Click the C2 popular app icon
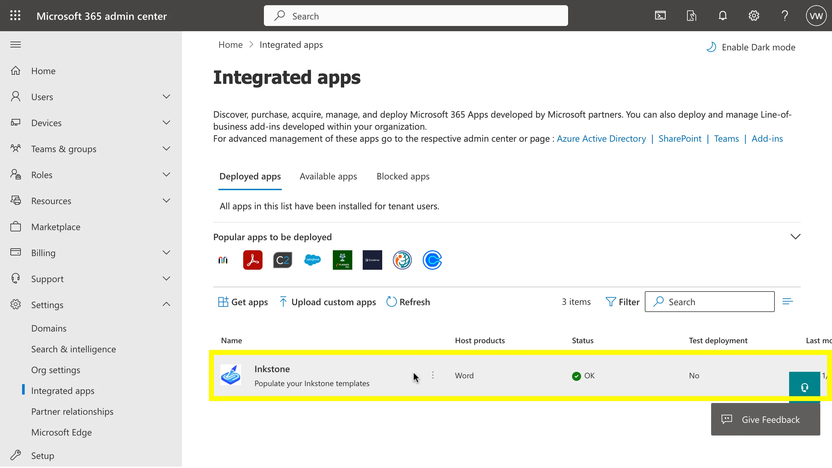Image resolution: width=832 pixels, height=468 pixels. tap(282, 260)
